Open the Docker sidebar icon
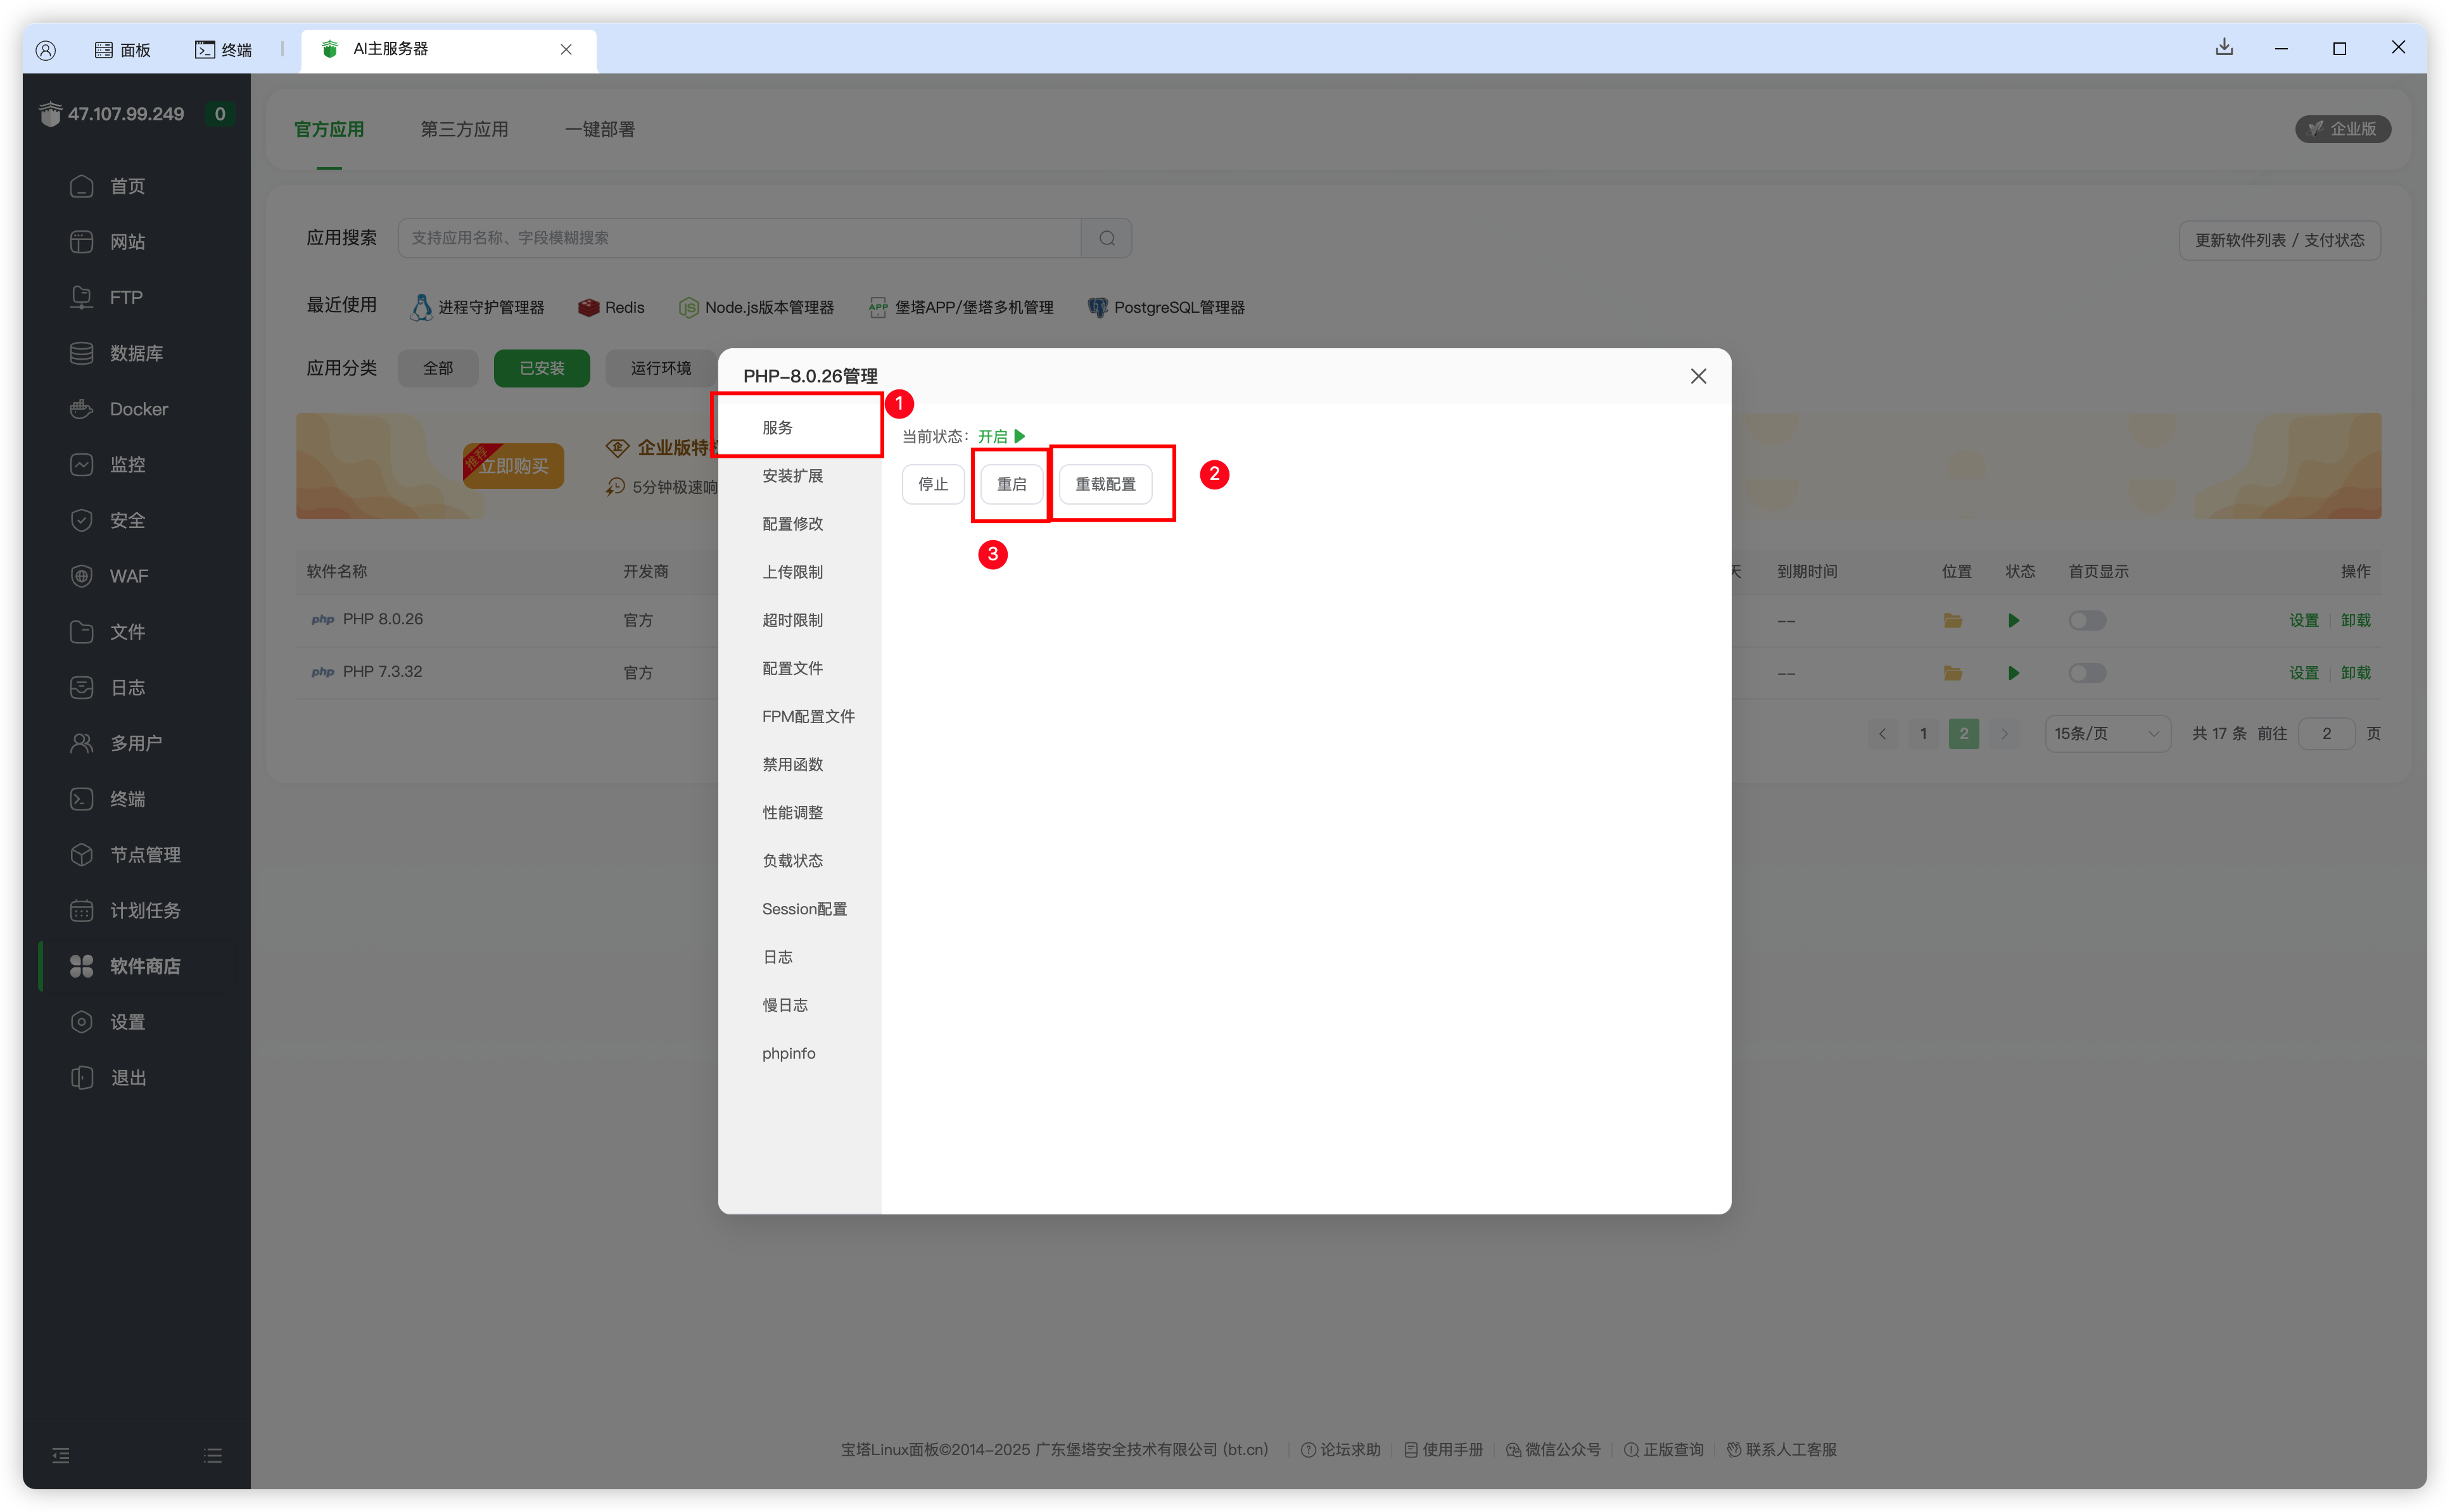 (81, 409)
